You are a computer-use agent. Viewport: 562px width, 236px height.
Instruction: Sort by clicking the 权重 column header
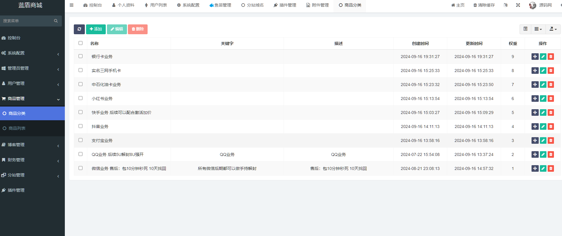pos(513,43)
